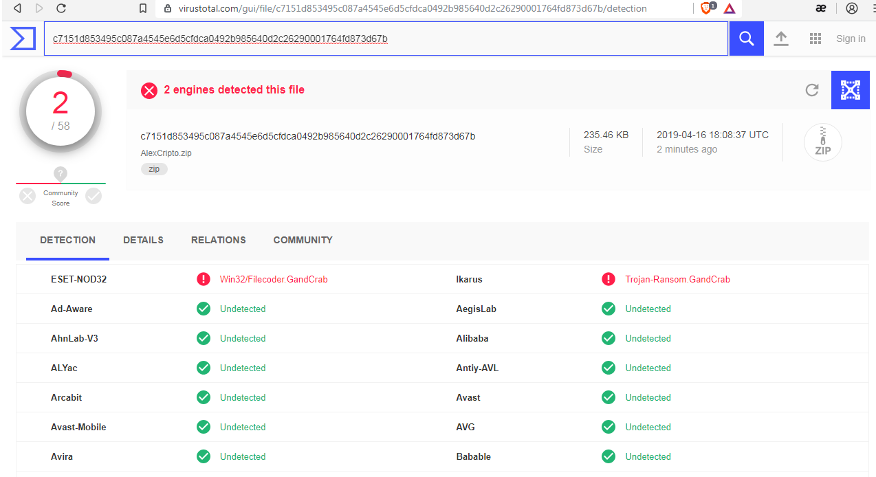Image resolution: width=876 pixels, height=477 pixels.
Task: Switch to the DETAILS tab
Action: point(143,240)
